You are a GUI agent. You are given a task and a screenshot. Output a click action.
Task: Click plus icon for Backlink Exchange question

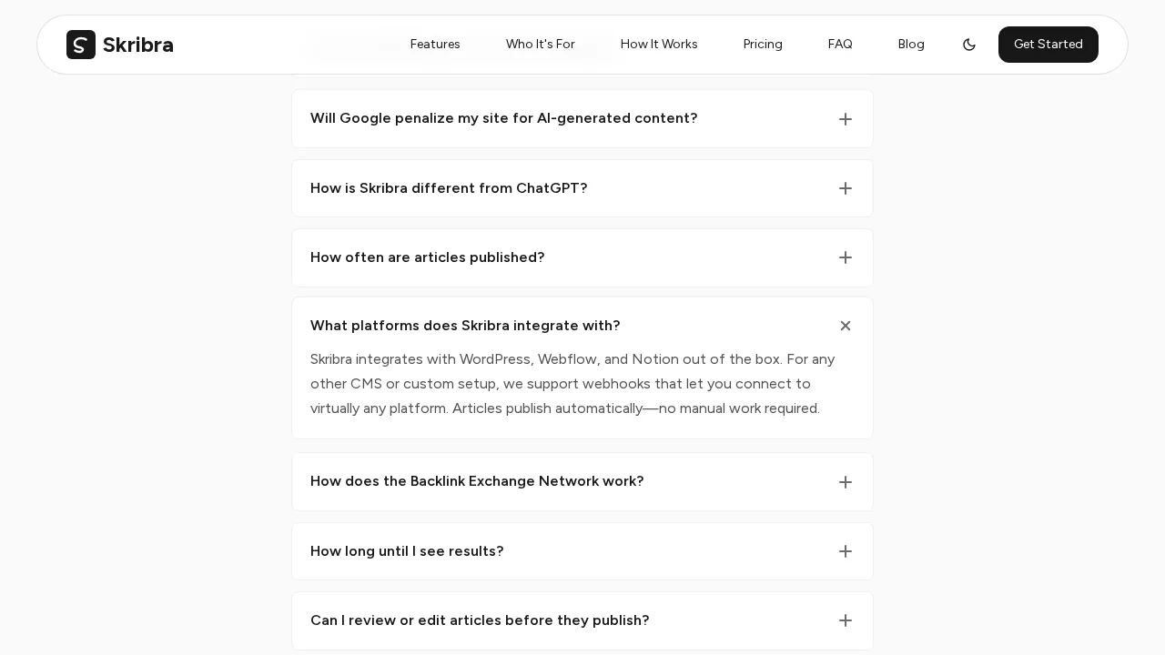[x=845, y=482]
